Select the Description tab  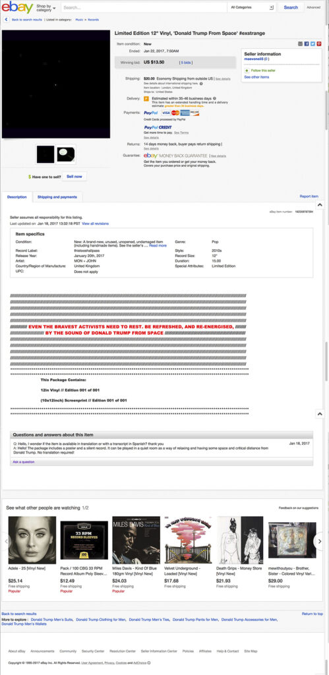[x=16, y=197]
